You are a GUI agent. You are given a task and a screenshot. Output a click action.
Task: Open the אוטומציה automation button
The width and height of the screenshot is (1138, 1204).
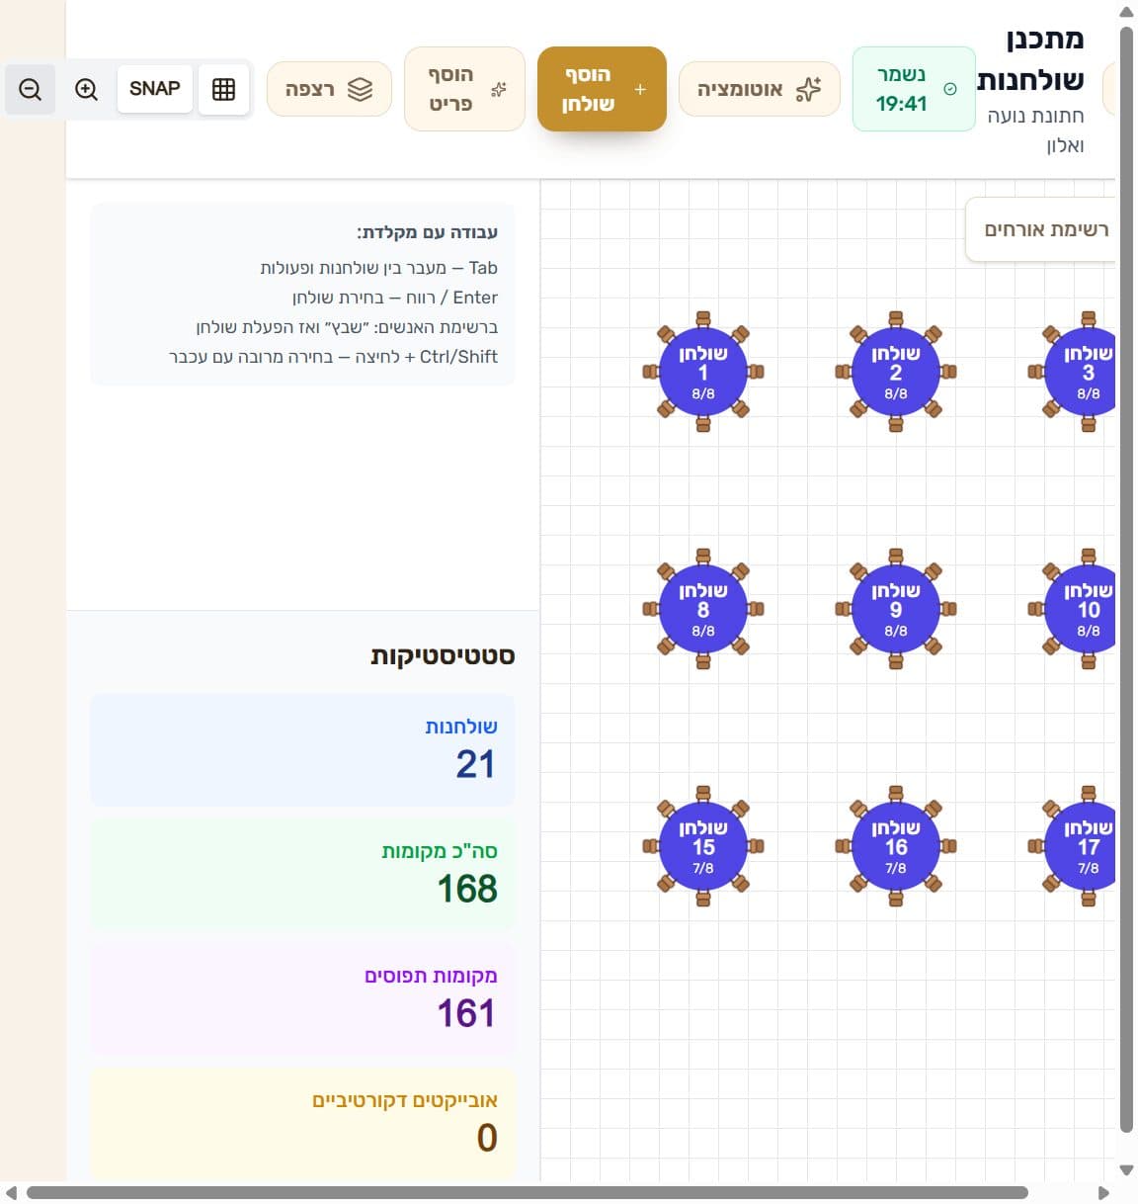click(x=760, y=89)
